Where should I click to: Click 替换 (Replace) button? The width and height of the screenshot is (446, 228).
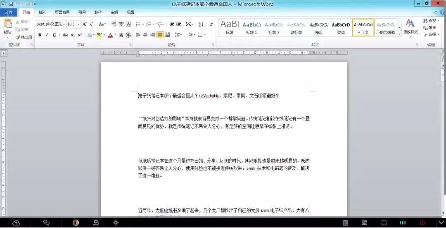click(429, 27)
